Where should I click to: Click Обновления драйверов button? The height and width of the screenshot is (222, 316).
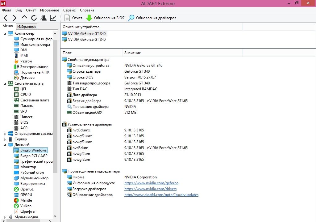coord(152,18)
